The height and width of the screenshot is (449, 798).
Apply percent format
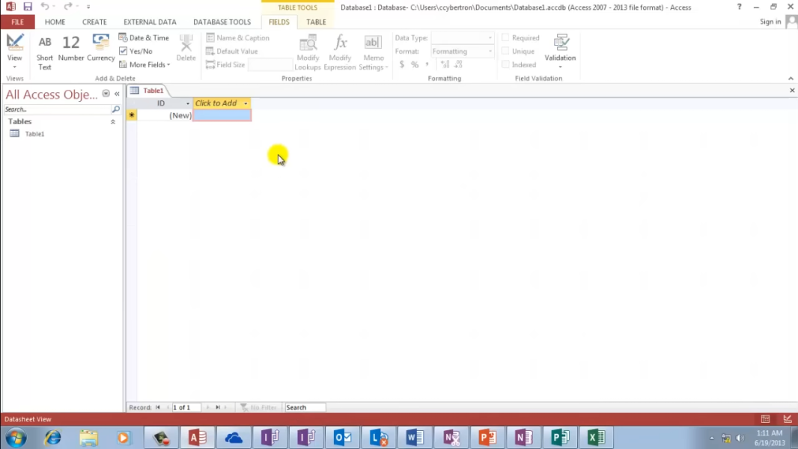point(415,64)
